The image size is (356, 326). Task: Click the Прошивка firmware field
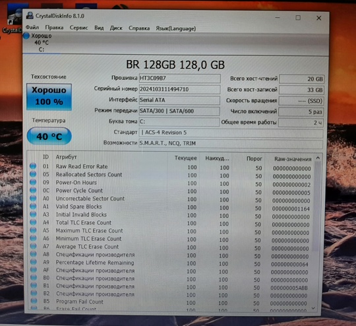(x=179, y=79)
